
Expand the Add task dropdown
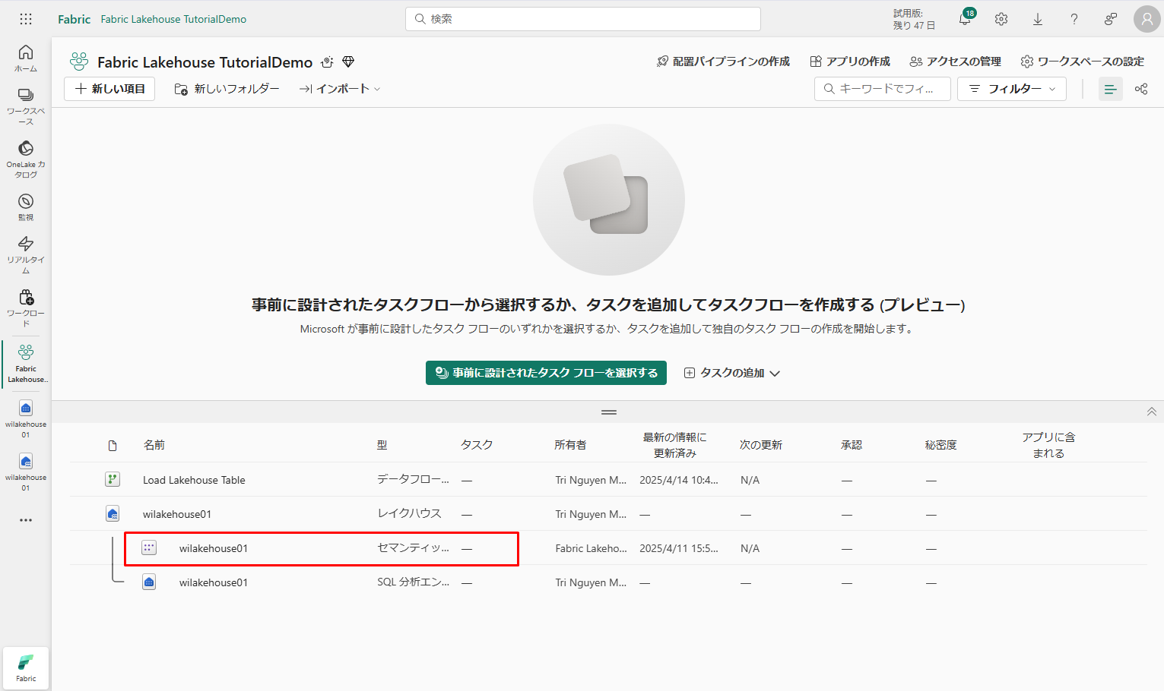[x=732, y=373]
